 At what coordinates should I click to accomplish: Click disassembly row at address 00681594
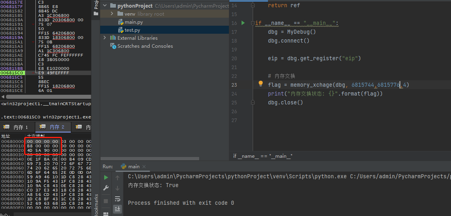[45, 33]
